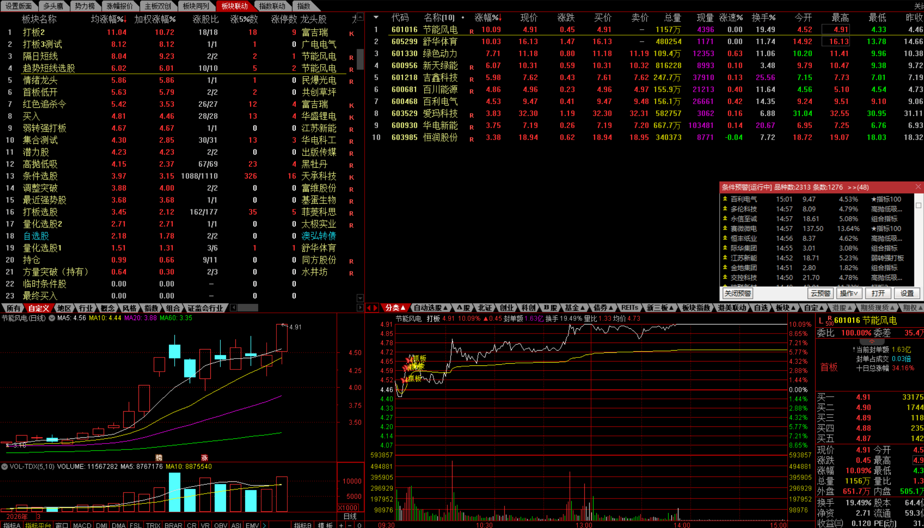Screen dimensions: 924x528
Task: Click the 云预警 button
Action: (x=820, y=293)
